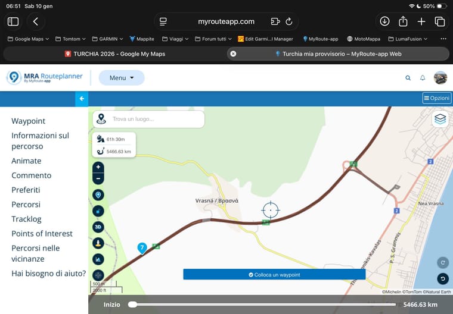Toggle the map lock icon
Image resolution: width=453 pixels, height=314 pixels.
tap(98, 211)
